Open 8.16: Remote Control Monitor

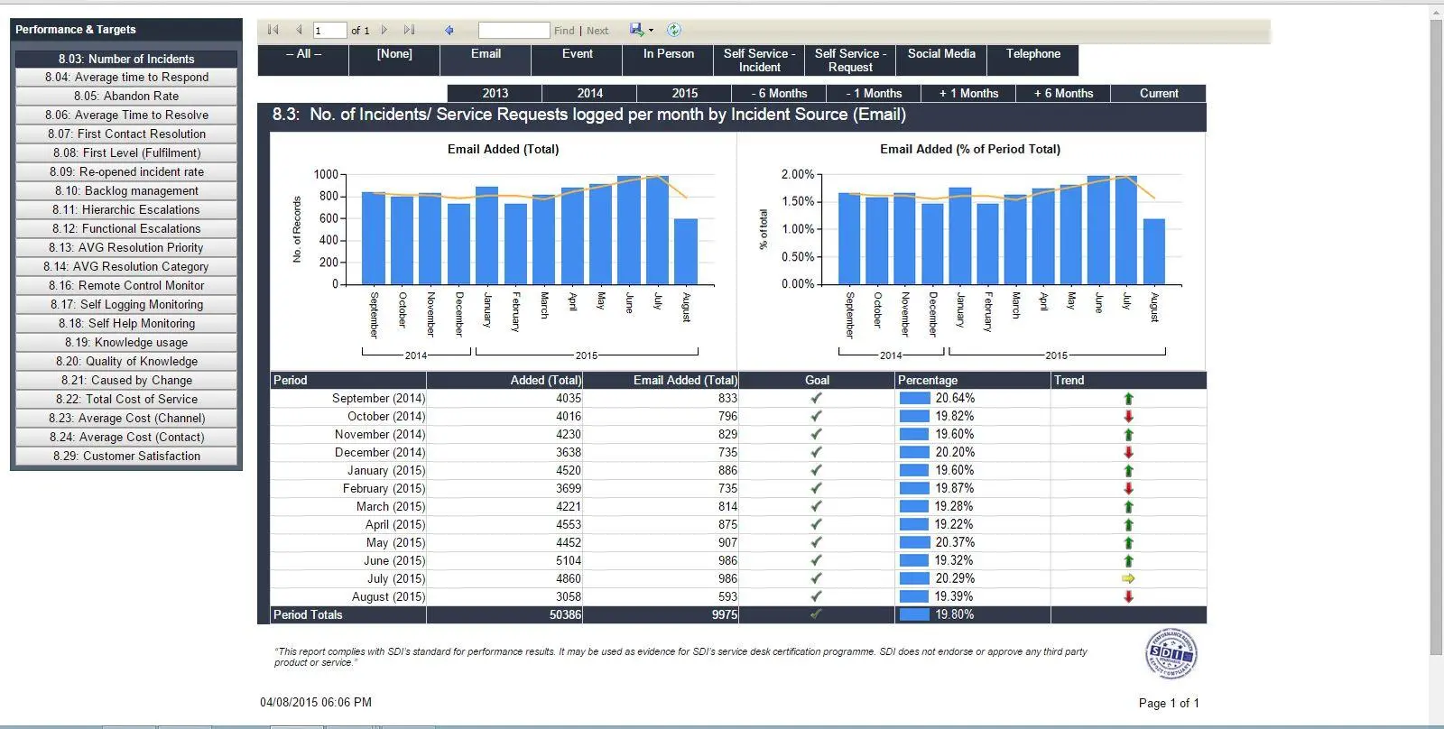tap(126, 286)
